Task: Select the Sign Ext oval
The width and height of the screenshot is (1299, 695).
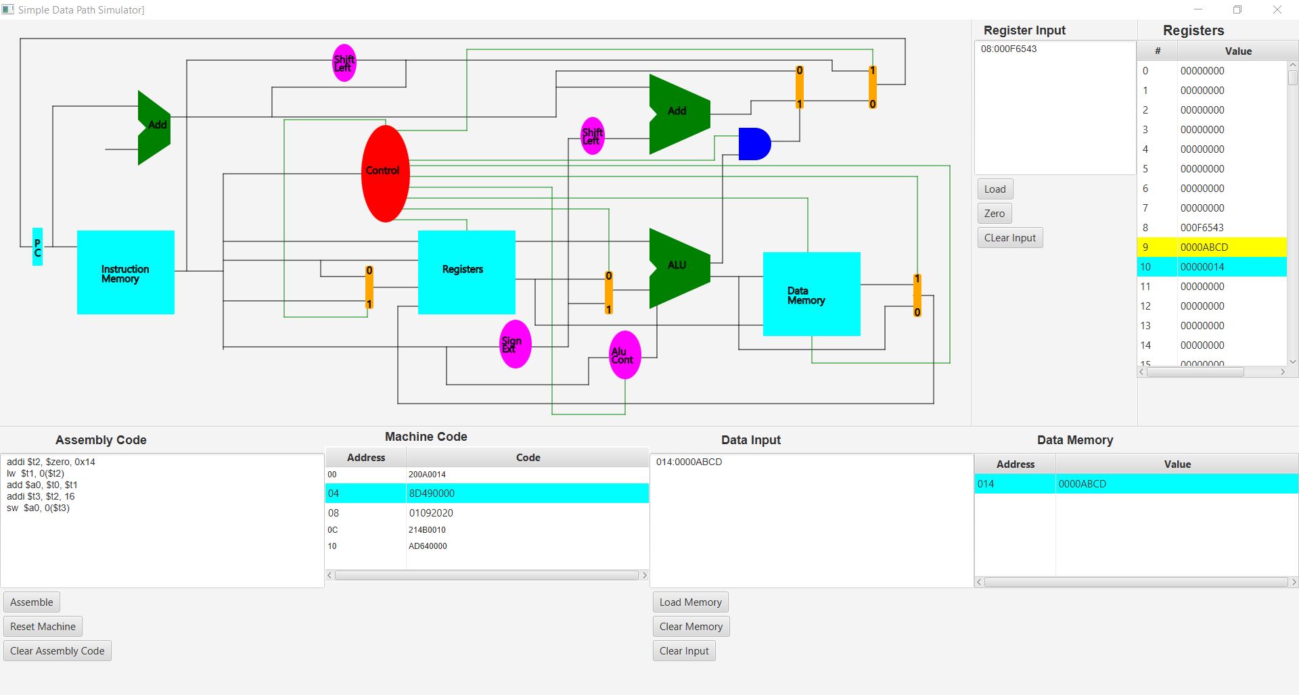Action: (515, 344)
